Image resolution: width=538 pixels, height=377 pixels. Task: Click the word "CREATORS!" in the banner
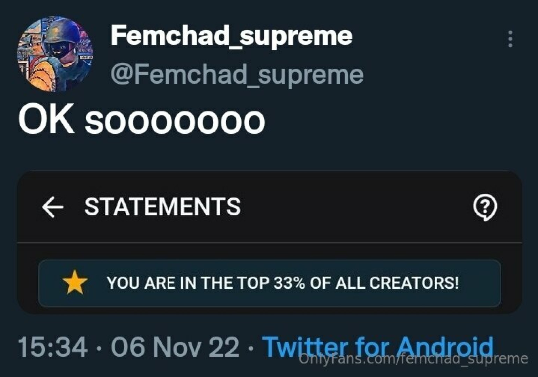[x=414, y=283]
